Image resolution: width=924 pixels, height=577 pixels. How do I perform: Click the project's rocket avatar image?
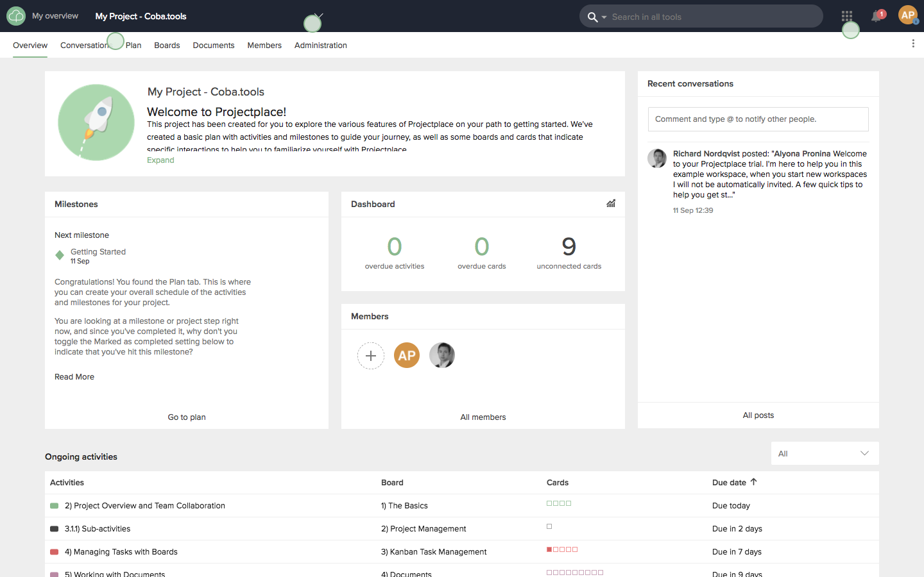tap(96, 122)
